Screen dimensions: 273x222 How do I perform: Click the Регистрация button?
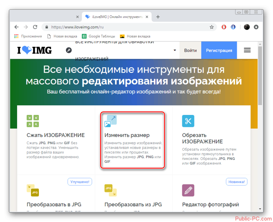click(219, 50)
